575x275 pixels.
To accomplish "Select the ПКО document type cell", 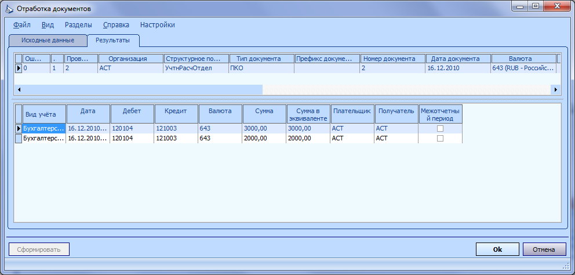I will click(261, 68).
